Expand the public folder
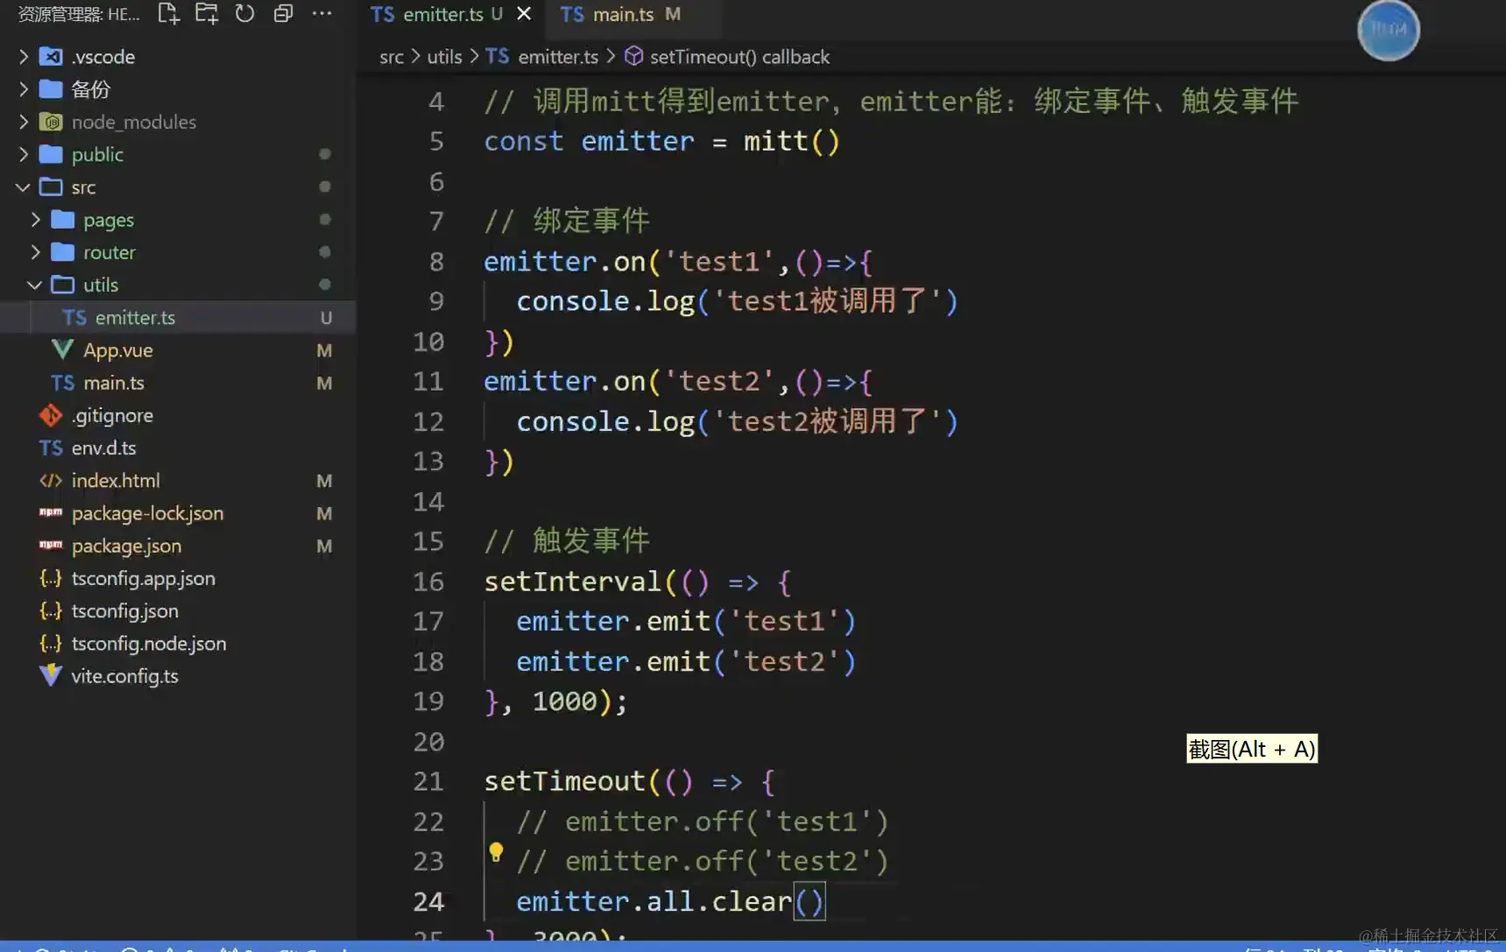Screen dimensions: 1506x952 (x=24, y=154)
